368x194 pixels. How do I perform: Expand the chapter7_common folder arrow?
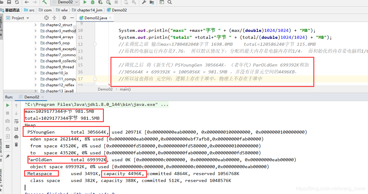coord(36,55)
